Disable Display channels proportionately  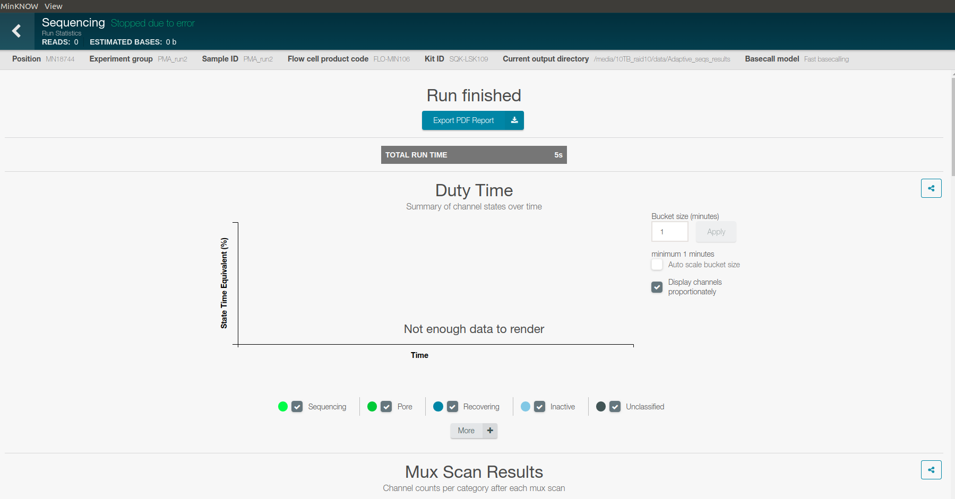(657, 287)
